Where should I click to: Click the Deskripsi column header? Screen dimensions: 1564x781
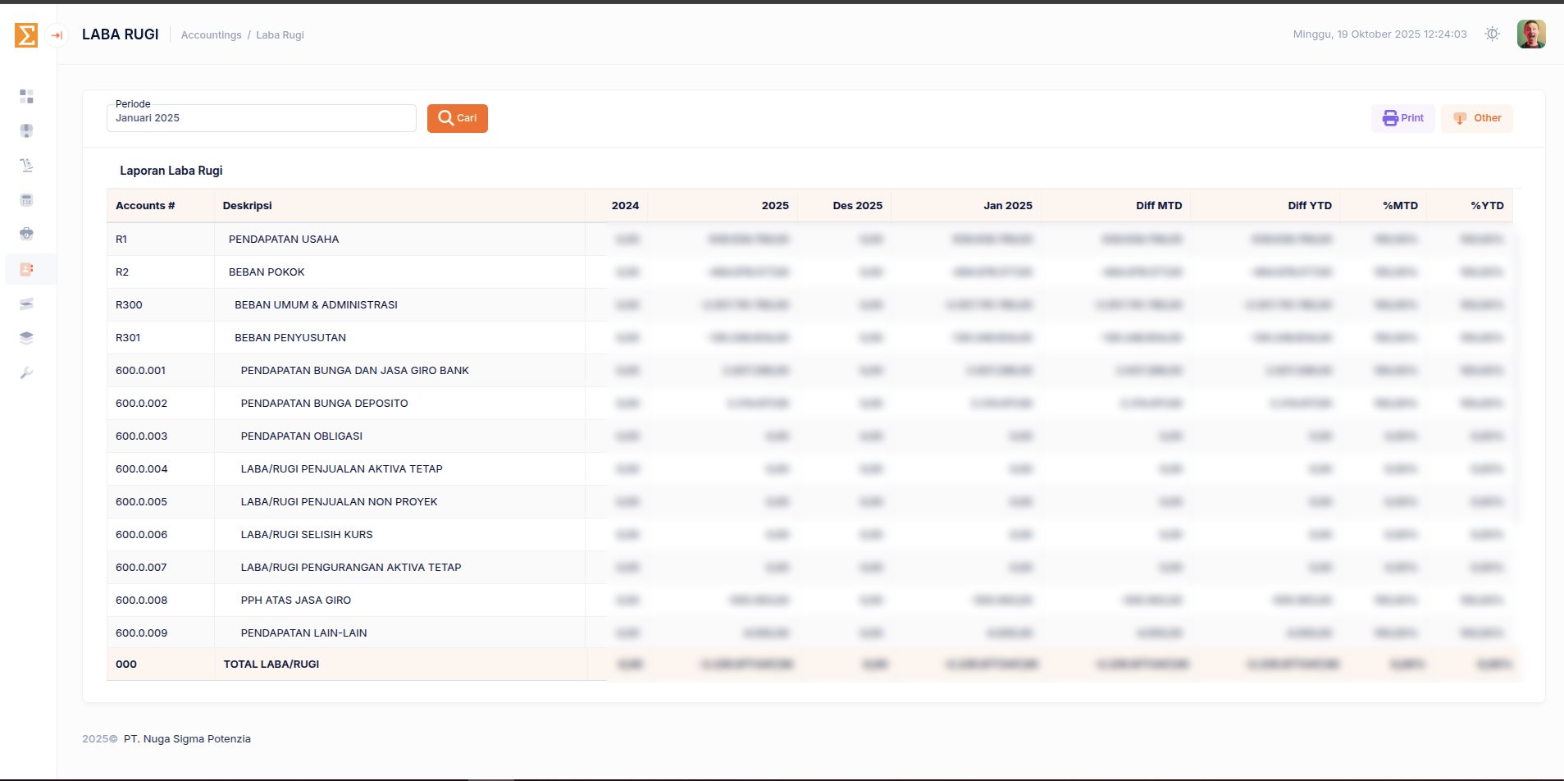click(x=247, y=206)
